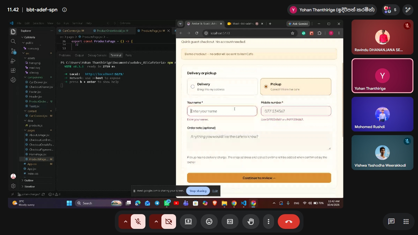Bookmark the localhost page with star icon
418x235 pixels.
[x=292, y=33]
